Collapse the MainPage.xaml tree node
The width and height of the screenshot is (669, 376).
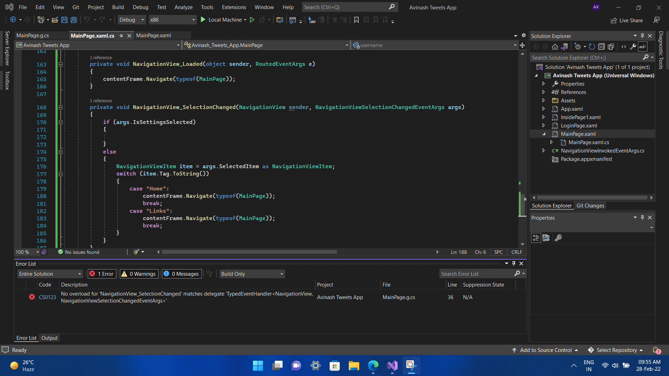pos(544,134)
